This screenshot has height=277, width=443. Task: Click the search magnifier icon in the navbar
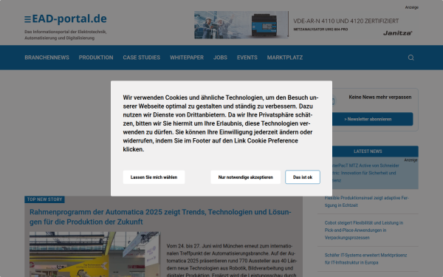[x=411, y=58]
